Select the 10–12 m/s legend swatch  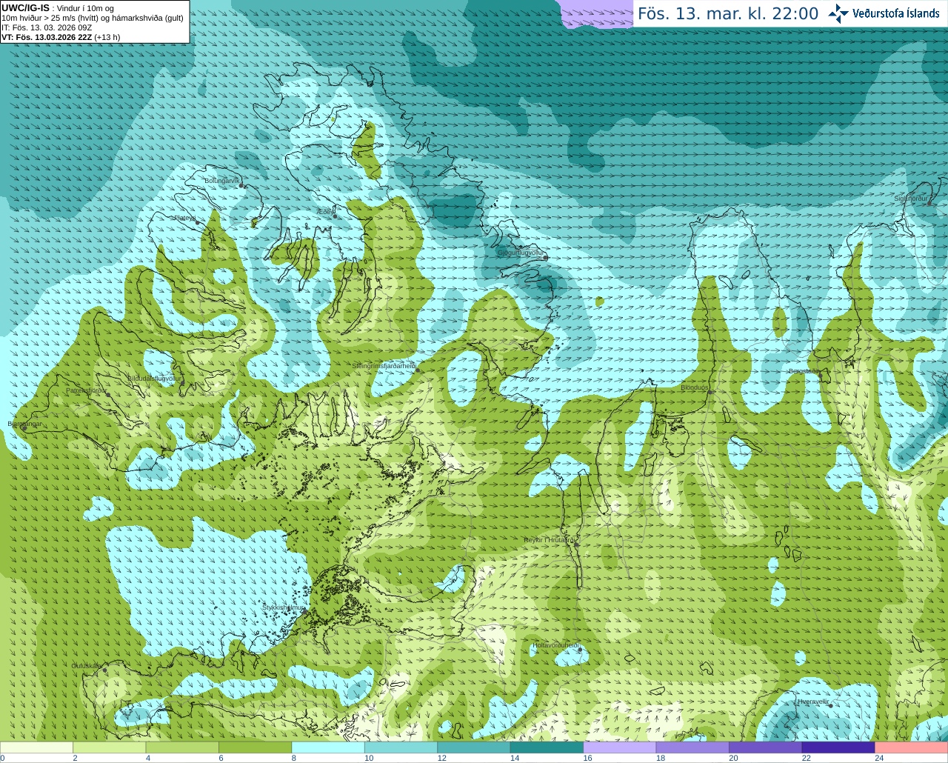(x=401, y=747)
